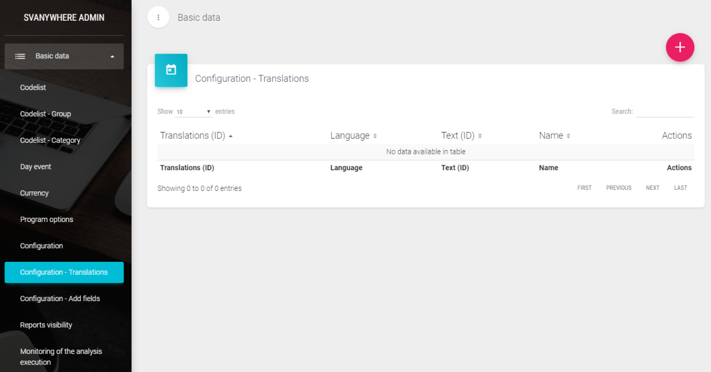Jump to the LAST page
Viewport: 711px width, 372px height.
[680, 188]
